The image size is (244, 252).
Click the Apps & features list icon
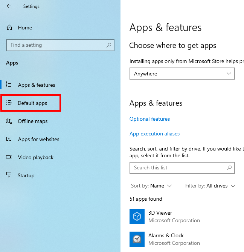[x=9, y=85]
